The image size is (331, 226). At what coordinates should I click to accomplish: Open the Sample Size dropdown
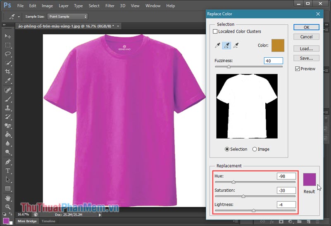67,16
